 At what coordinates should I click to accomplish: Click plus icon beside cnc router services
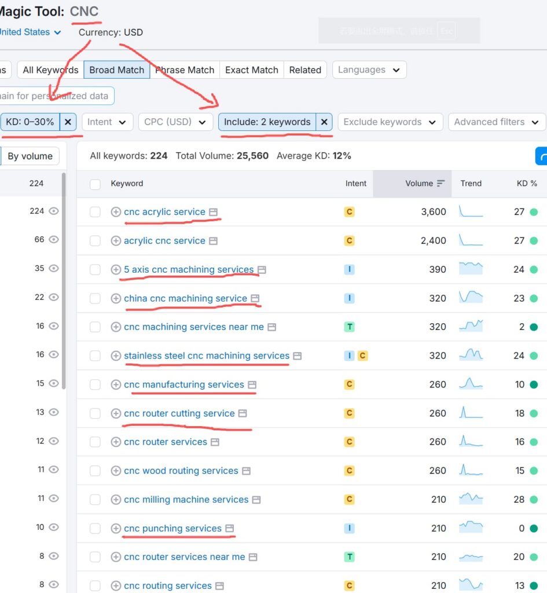click(x=116, y=442)
